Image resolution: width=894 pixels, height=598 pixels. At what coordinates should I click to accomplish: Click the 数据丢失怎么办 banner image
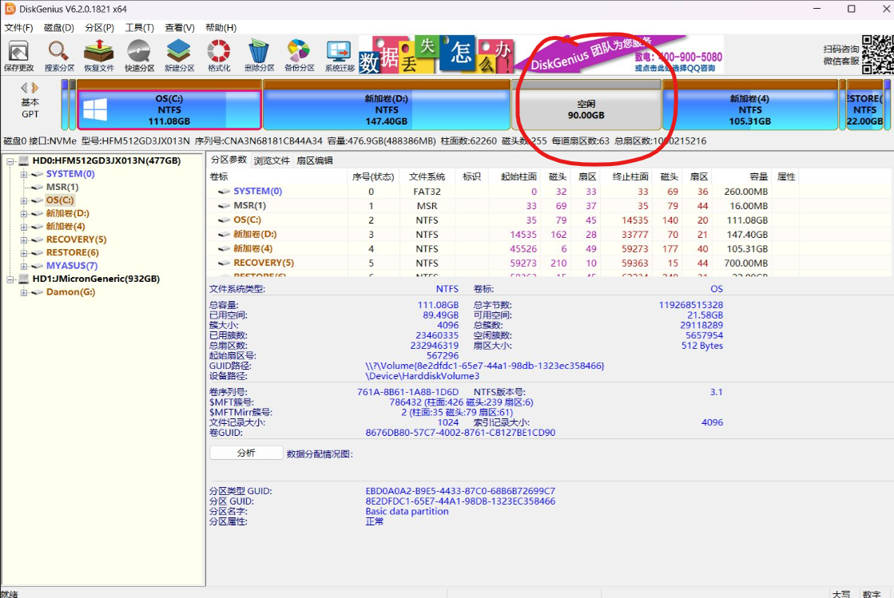point(437,54)
